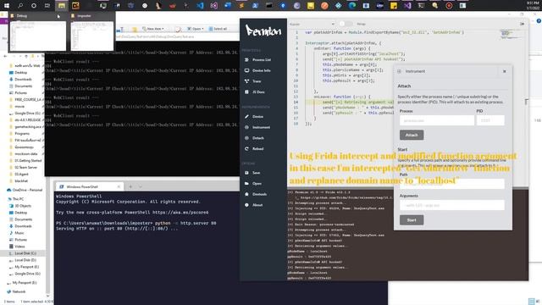Image resolution: width=542 pixels, height=305 pixels.
Task: Click the Instrument icon in Fermion sidebar
Action: click(x=246, y=127)
